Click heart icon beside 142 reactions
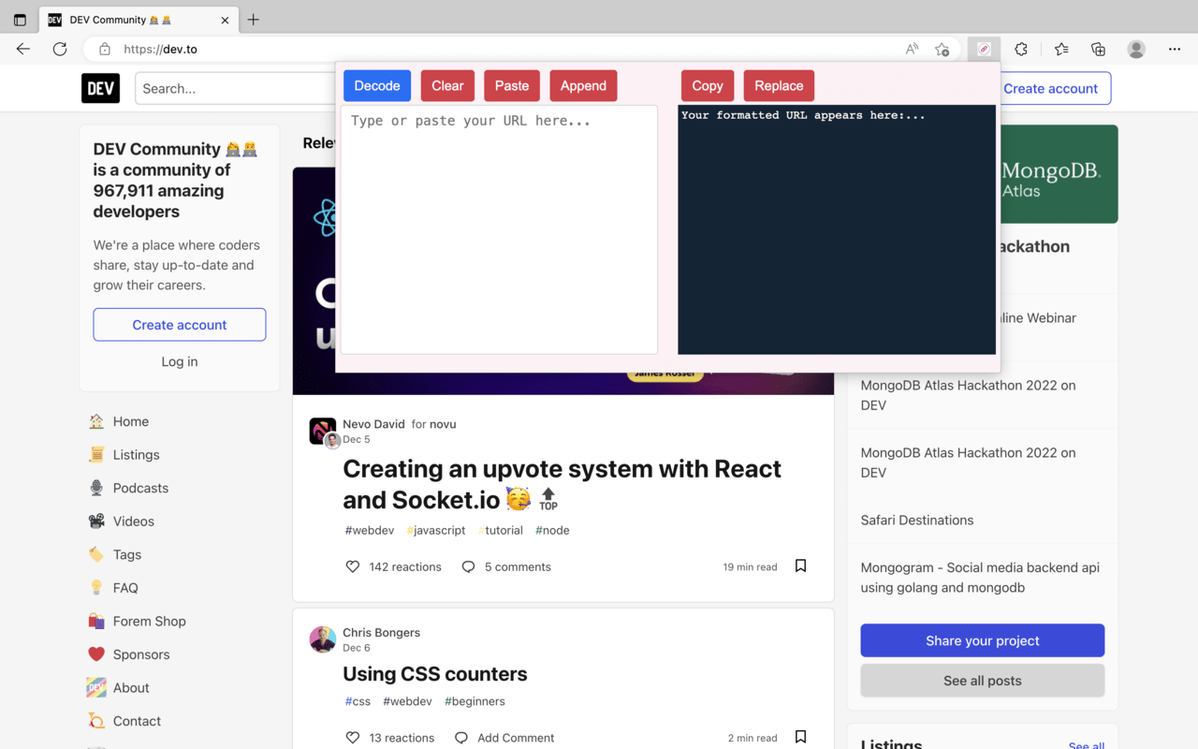 click(x=353, y=566)
